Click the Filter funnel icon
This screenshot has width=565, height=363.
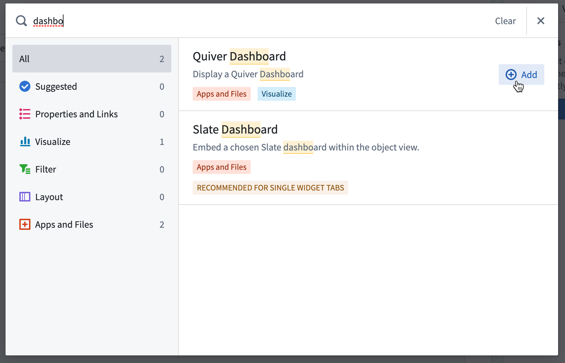click(25, 169)
